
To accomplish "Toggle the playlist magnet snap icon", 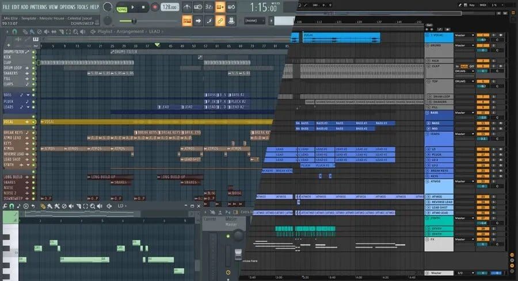I will [14, 32].
